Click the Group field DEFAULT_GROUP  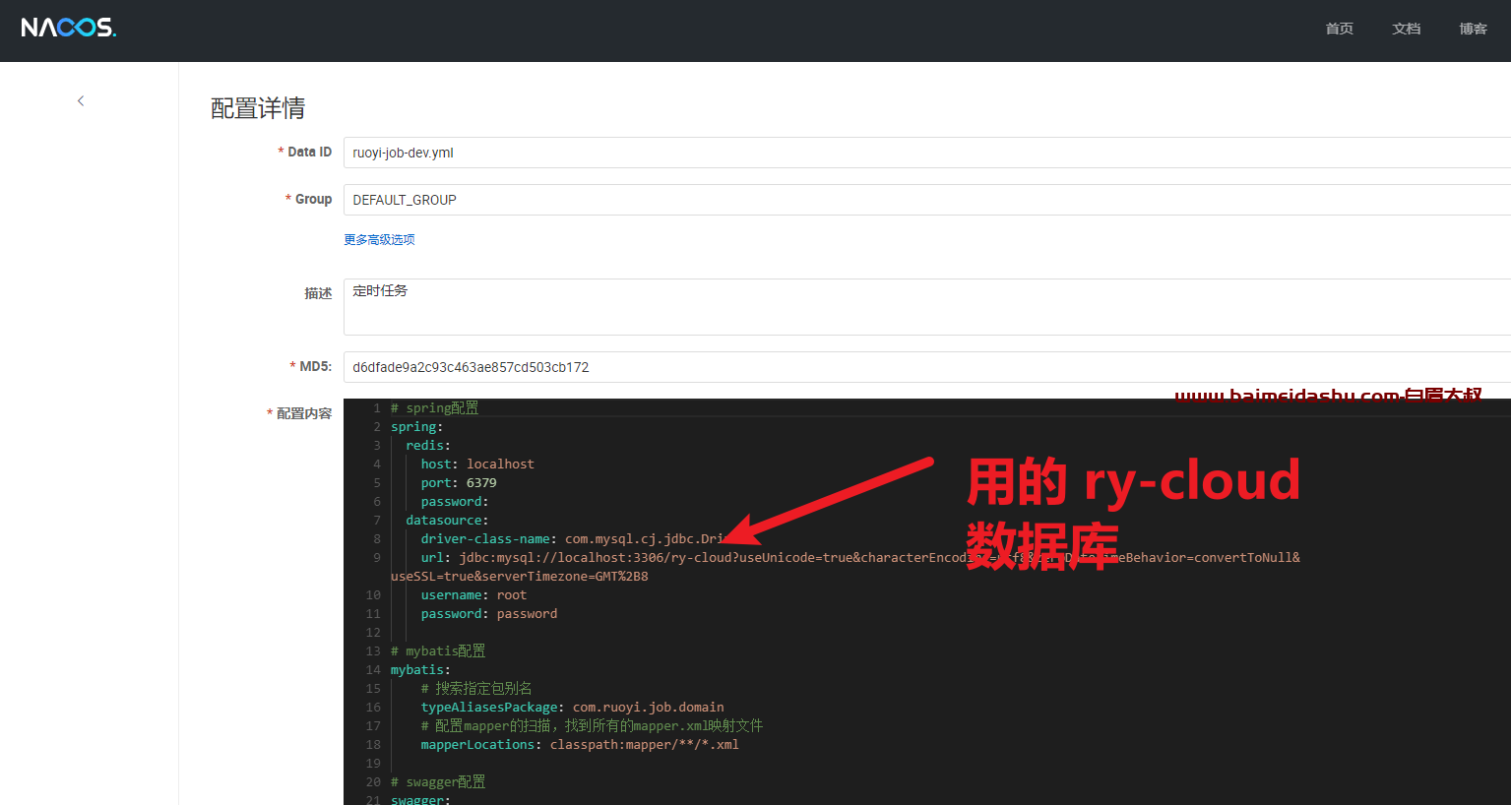(x=927, y=200)
